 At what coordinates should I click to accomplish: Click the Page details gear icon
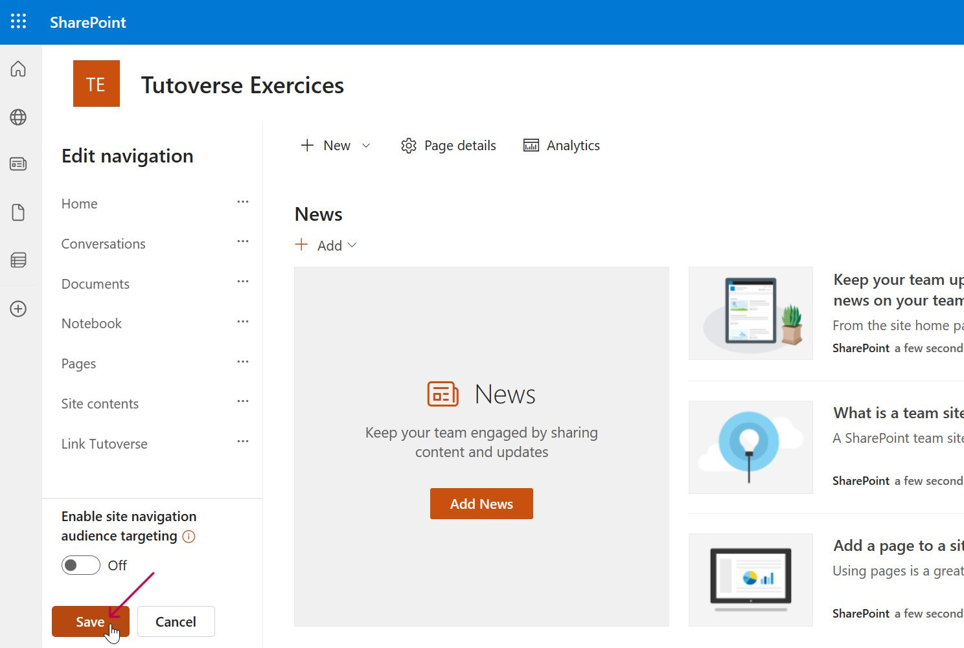coord(409,146)
